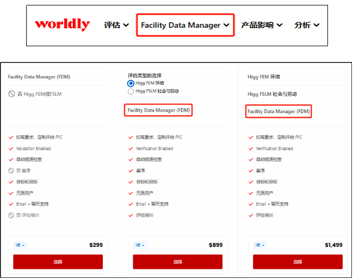Click the Validation Enabled feature text
Screen dimensions: 353x279
point(33,148)
